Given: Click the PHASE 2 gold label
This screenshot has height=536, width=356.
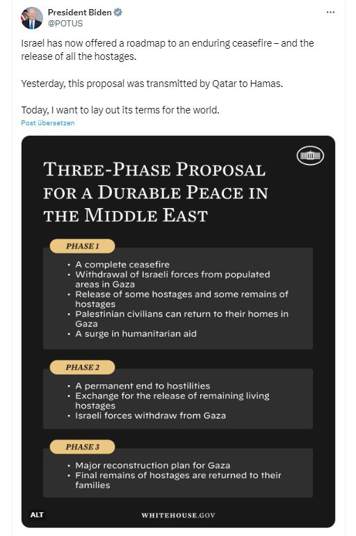Looking at the screenshot, I should [82, 367].
